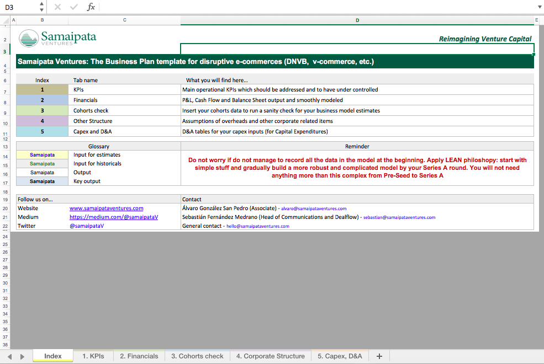Image resolution: width=544 pixels, height=364 pixels.
Task: Select column C header
Action: coord(125,20)
